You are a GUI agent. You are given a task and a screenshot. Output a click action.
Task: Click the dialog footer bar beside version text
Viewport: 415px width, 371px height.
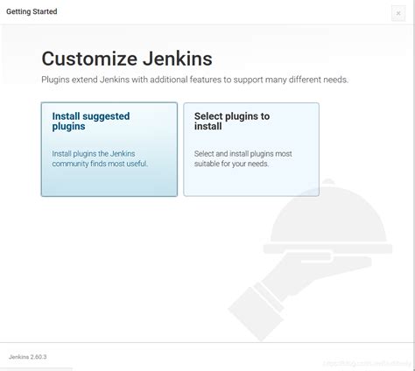[x=204, y=356]
